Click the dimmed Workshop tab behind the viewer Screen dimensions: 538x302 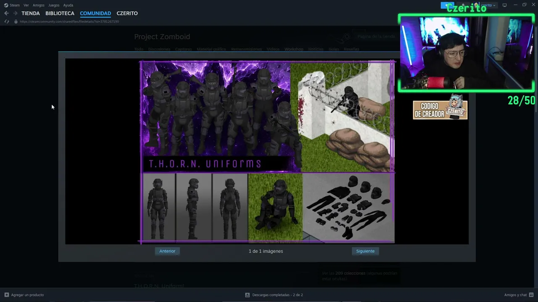click(x=294, y=49)
